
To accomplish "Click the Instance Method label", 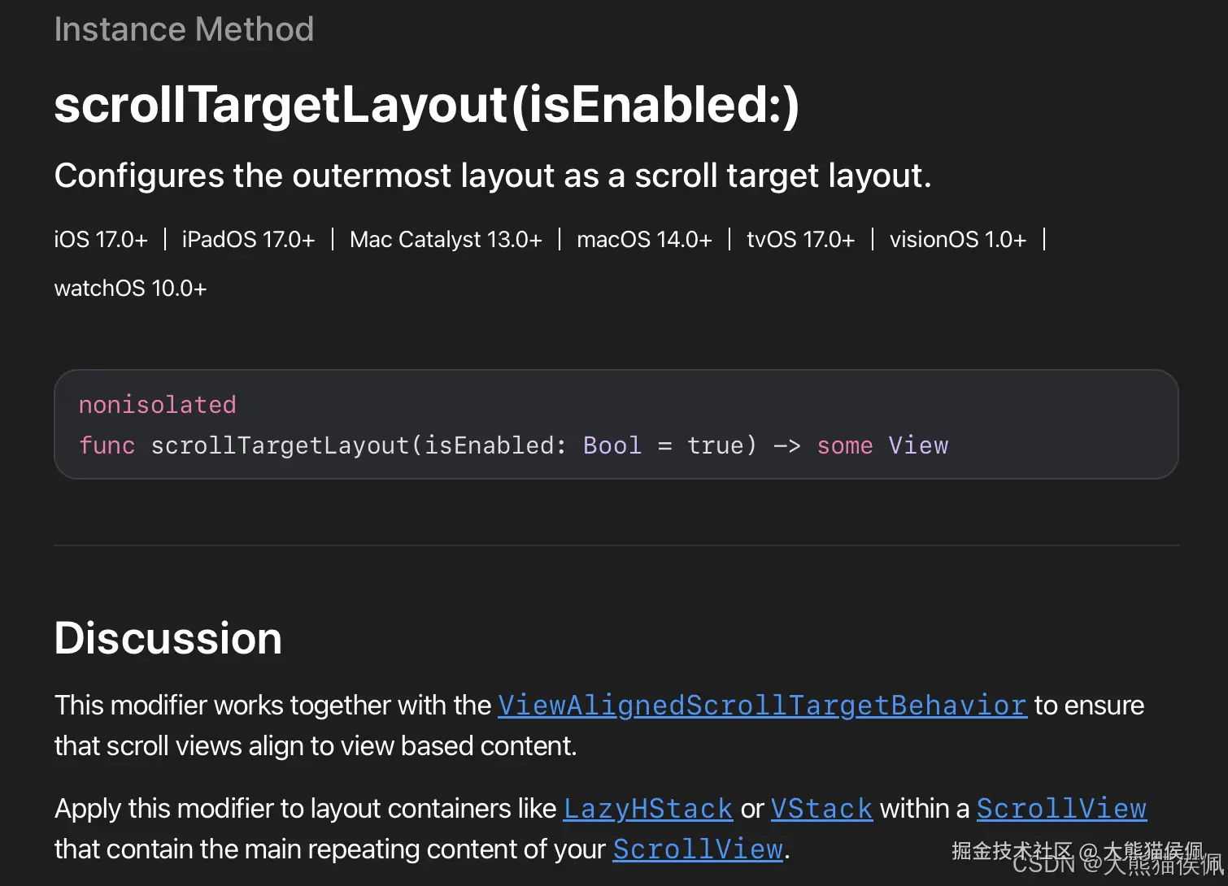I will 184,29.
